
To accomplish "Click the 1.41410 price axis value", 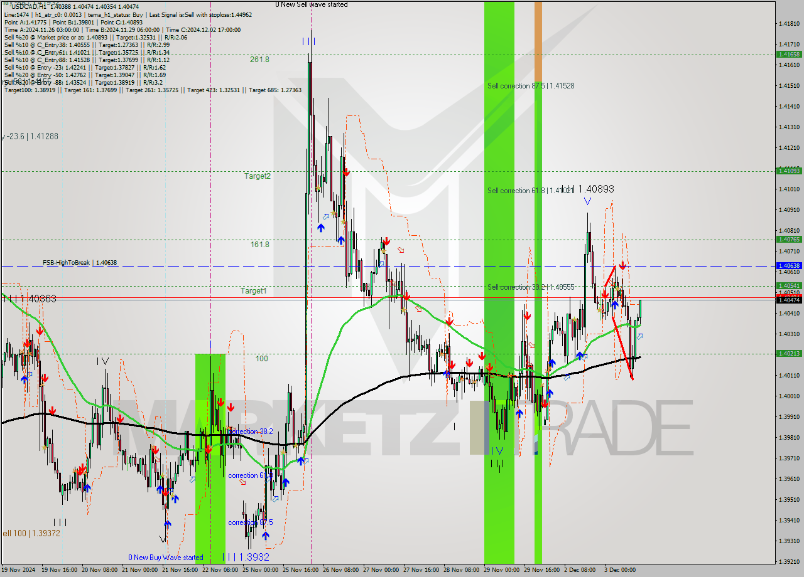I will (x=789, y=107).
